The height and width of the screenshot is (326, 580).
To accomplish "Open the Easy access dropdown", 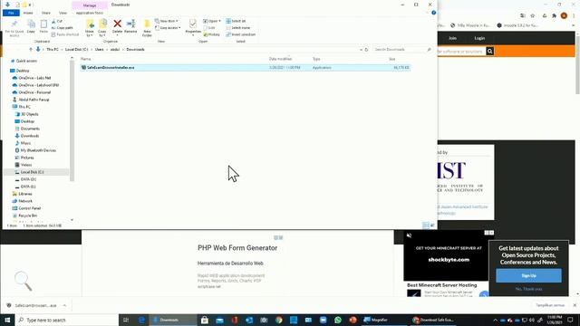I will point(168,28).
